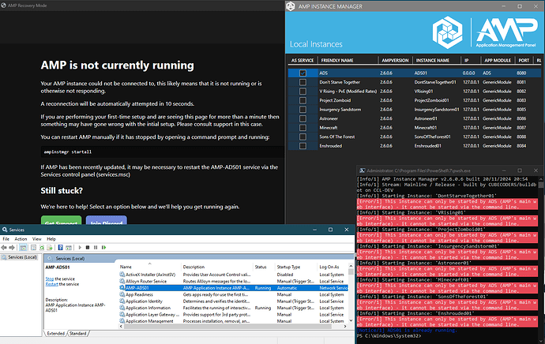The image size is (545, 344).
Task: Click the Stop the service link
Action: click(50, 279)
